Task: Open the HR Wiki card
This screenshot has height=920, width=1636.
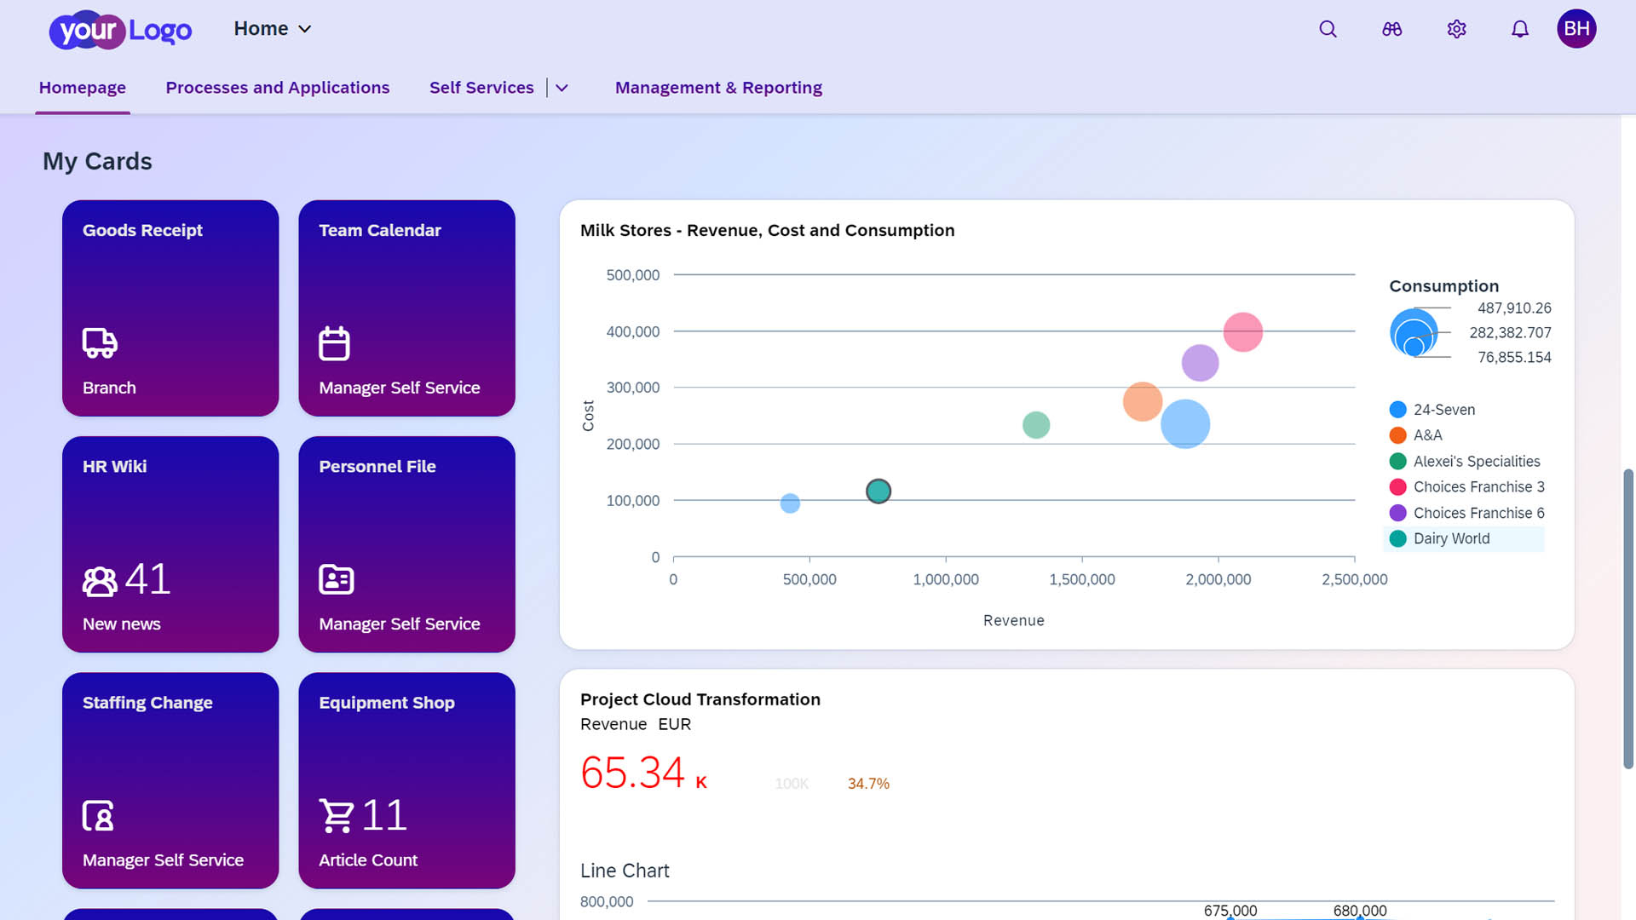Action: click(x=170, y=544)
